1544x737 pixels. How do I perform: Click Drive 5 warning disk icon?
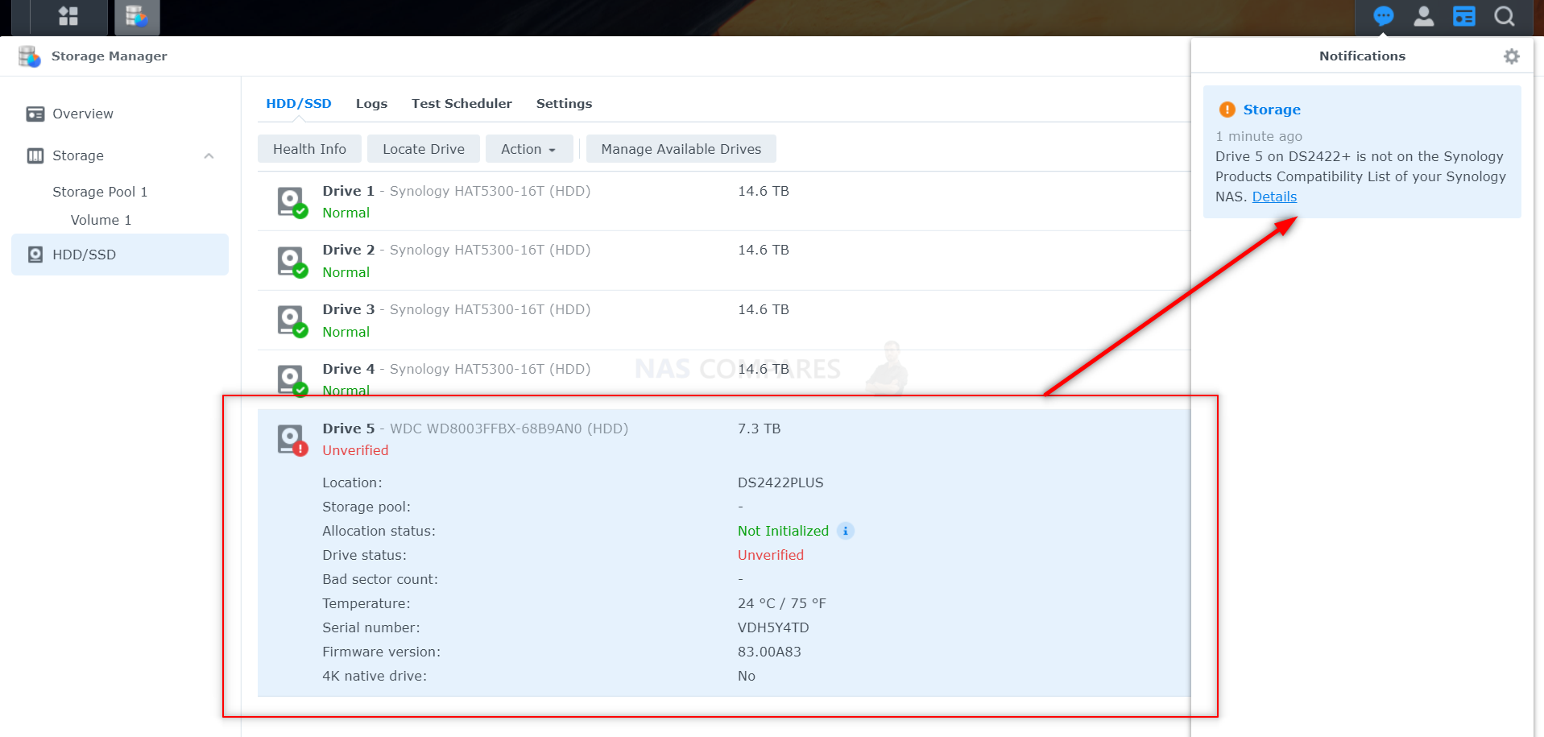292,440
